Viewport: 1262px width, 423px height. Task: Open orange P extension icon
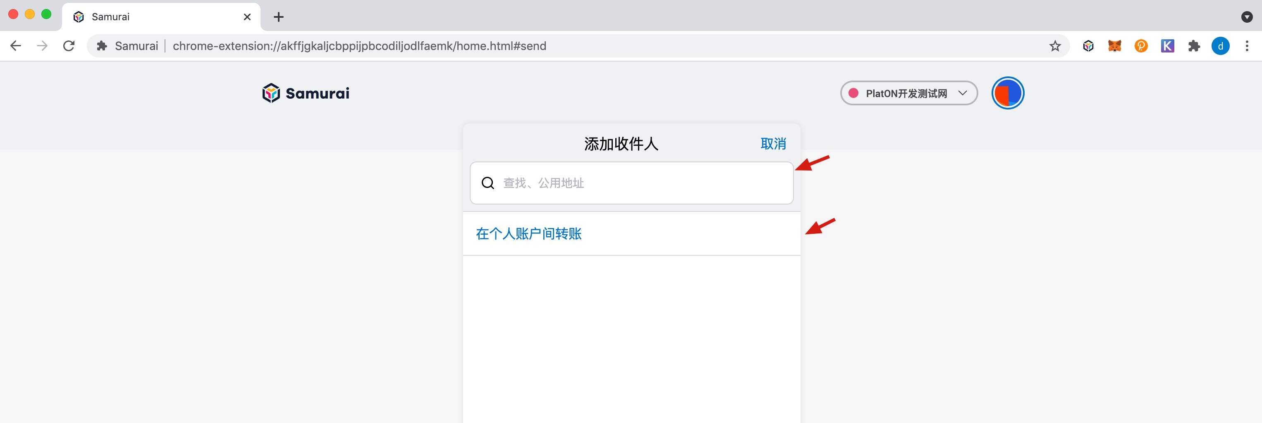click(x=1141, y=46)
